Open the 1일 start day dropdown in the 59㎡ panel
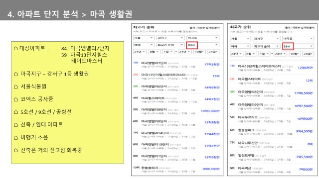The image size is (319, 179). pyautogui.click(x=264, y=54)
